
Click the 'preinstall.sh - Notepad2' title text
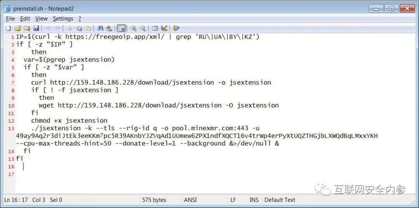pos(43,9)
